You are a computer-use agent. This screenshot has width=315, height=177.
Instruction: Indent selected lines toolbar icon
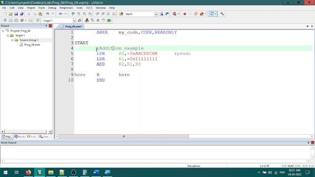click(97, 14)
